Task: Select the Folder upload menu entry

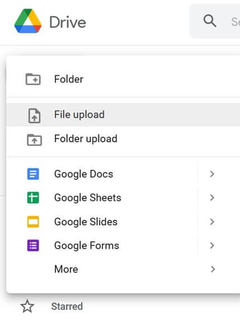Action: (123, 139)
